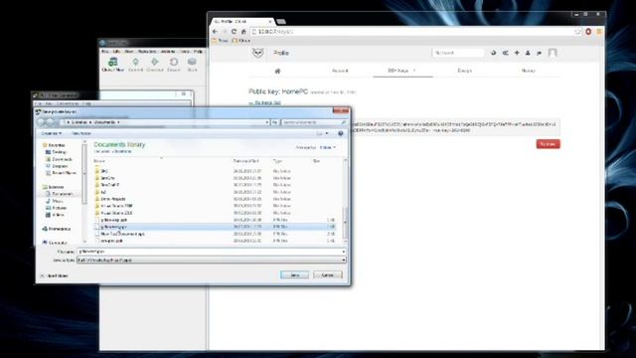
Task: Select Computer in the save dialog sidebar
Action: tap(55, 243)
